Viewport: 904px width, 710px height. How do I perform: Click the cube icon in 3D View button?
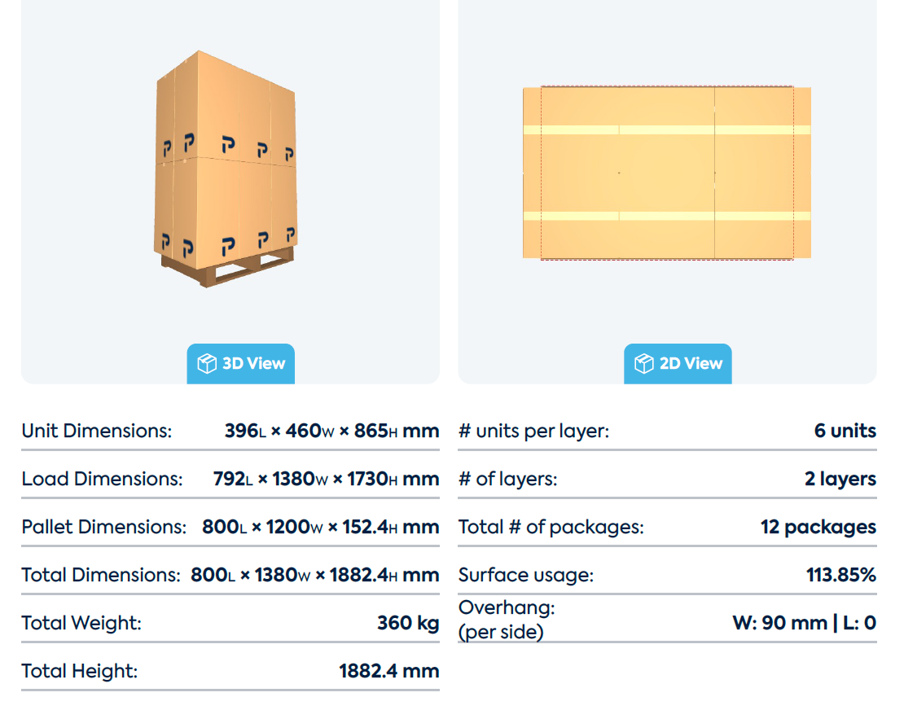click(x=207, y=364)
